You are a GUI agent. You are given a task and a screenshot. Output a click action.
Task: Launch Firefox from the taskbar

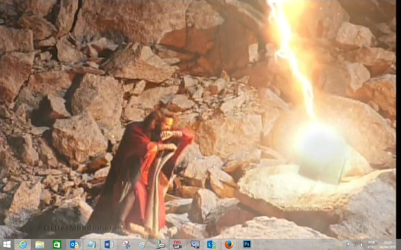229,244
